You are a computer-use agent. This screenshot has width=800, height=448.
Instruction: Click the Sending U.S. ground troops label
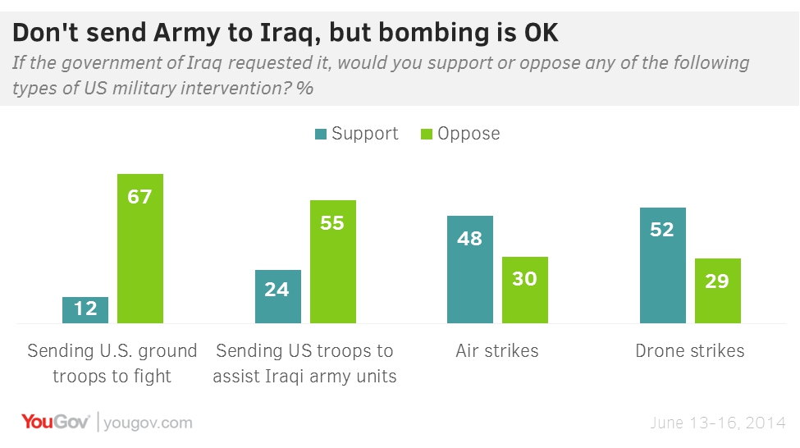click(112, 363)
